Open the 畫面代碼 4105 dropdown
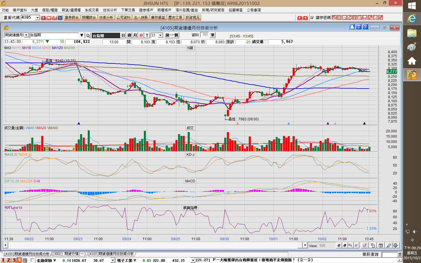421x263 pixels. (x=37, y=18)
